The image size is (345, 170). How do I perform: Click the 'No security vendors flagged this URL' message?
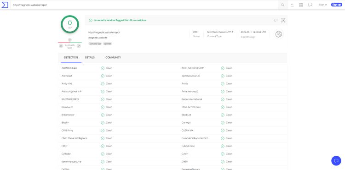tap(120, 20)
